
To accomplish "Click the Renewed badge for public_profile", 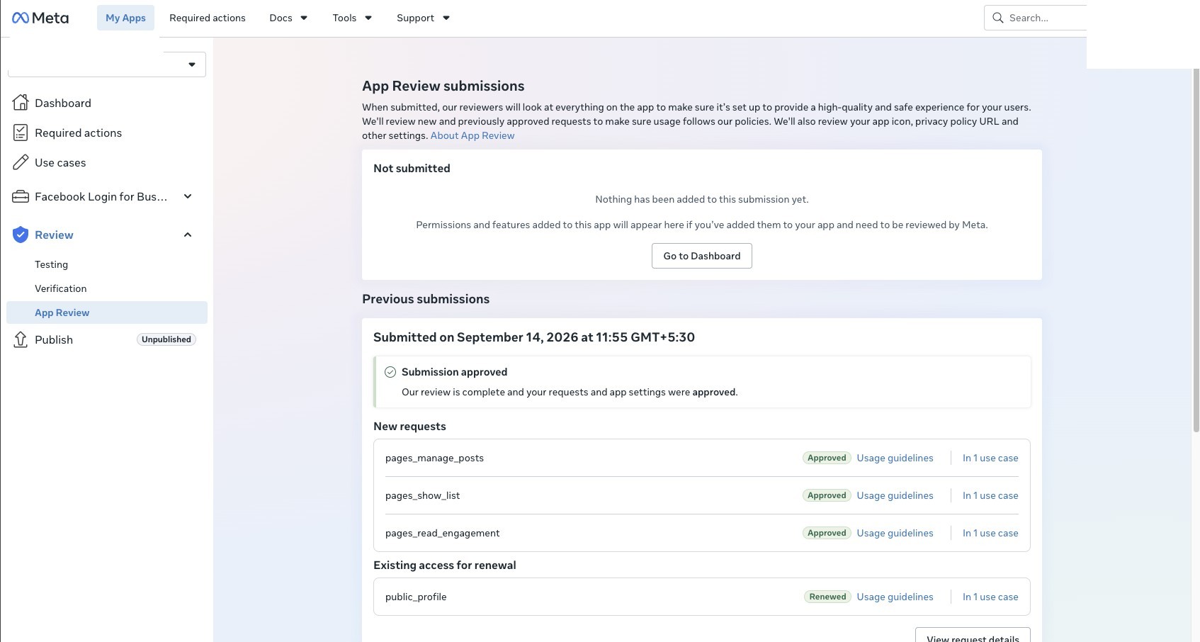I will (827, 597).
